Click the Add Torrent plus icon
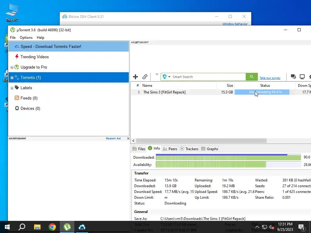The image size is (311, 233). (135, 77)
